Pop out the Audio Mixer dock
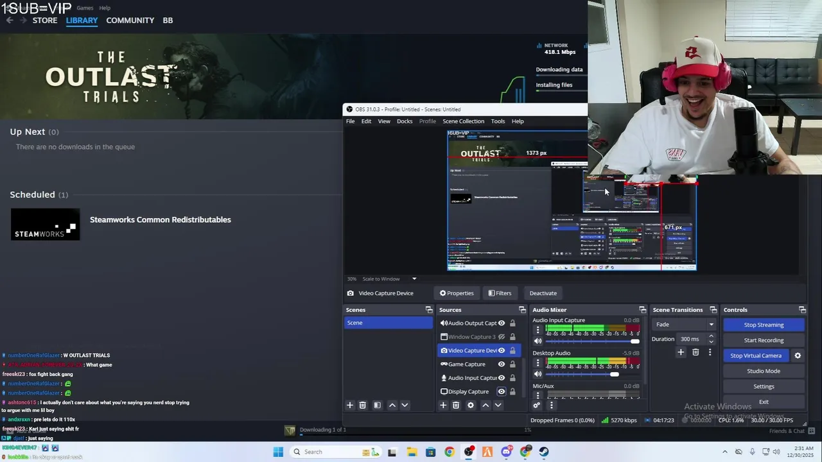Screen dimensions: 822x462 pos(643,310)
